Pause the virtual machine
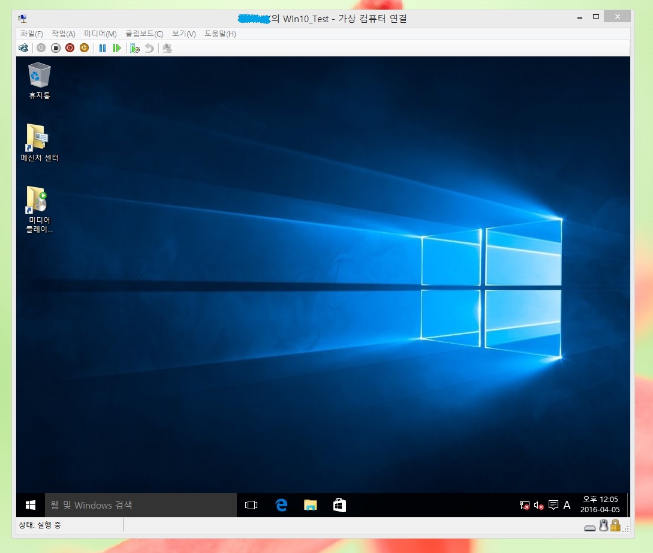Image resolution: width=653 pixels, height=553 pixels. (x=103, y=49)
